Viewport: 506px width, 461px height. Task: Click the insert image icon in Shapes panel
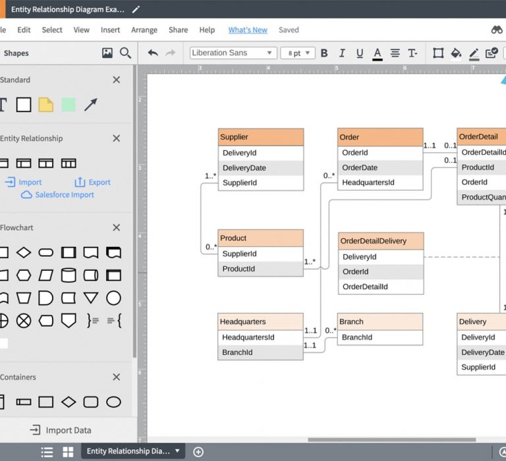click(x=107, y=53)
